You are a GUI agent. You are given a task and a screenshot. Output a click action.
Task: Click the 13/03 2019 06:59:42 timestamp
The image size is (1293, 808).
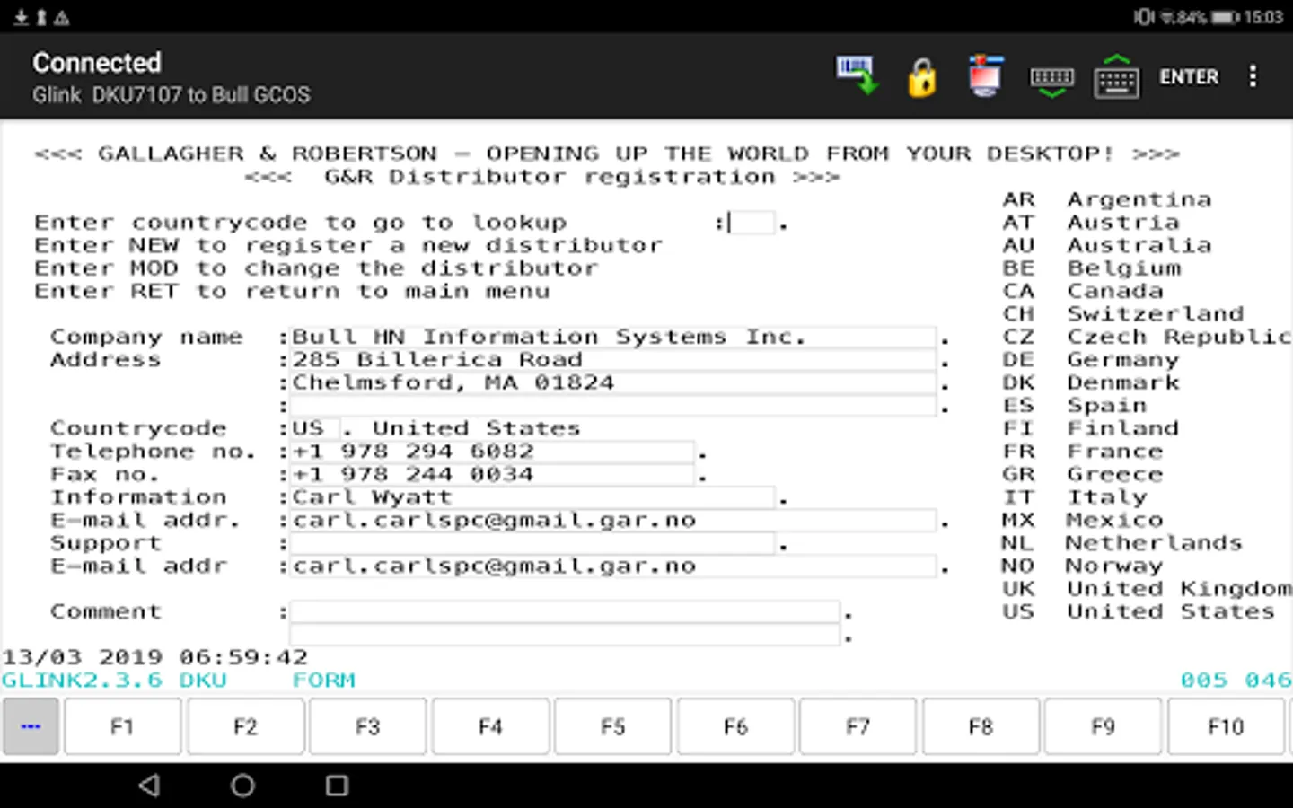[x=155, y=657]
